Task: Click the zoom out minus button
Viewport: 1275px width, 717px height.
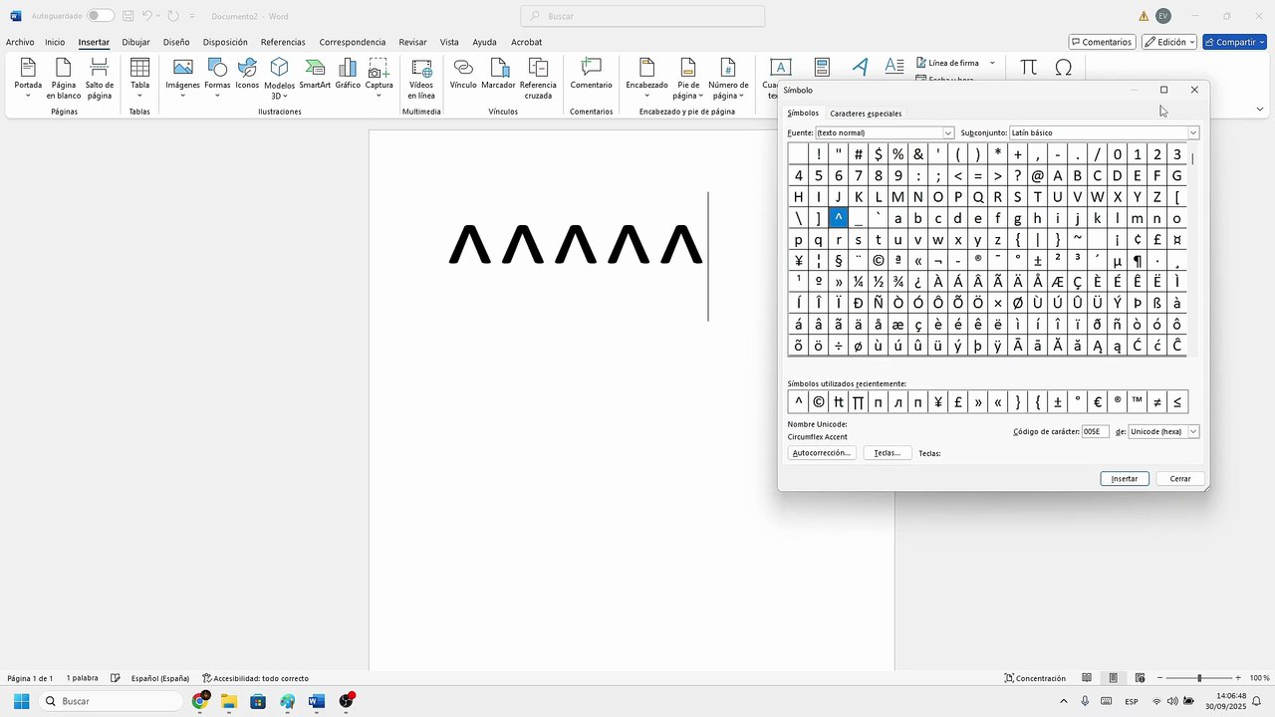Action: (1159, 678)
